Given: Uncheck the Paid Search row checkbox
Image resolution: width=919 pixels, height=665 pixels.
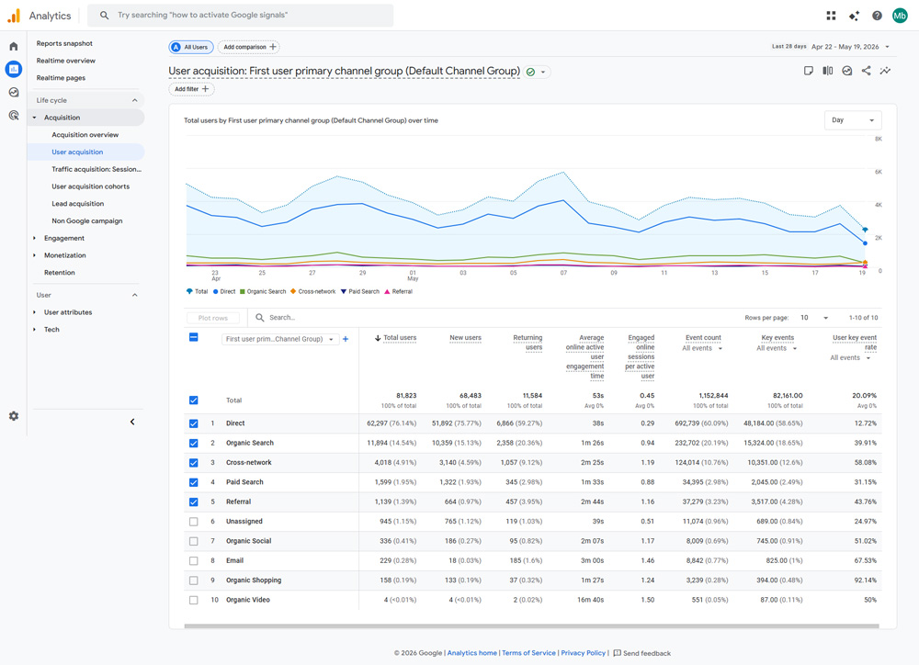Looking at the screenshot, I should coord(193,483).
